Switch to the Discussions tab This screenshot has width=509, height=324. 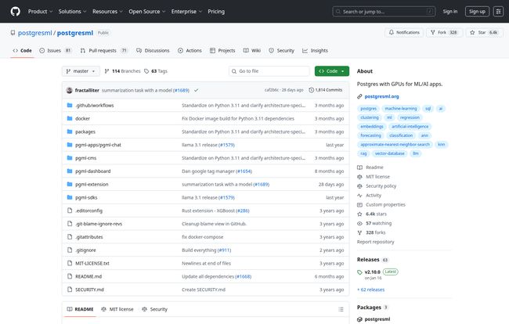[153, 51]
